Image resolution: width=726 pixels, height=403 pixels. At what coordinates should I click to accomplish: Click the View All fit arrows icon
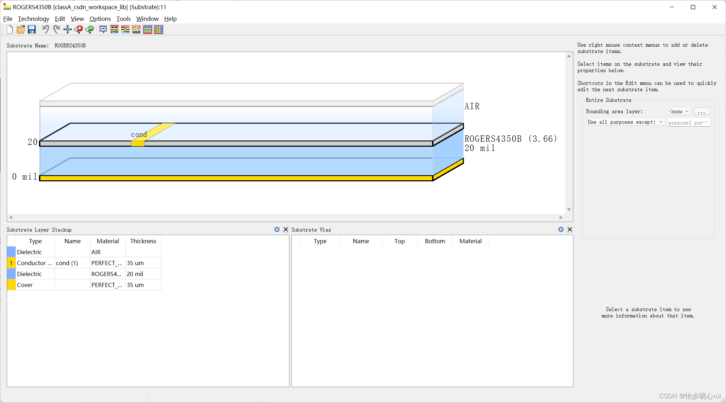tap(68, 30)
